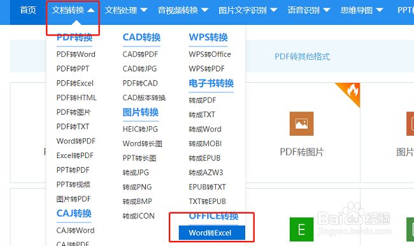
Task: Open WPS转PDF converter
Action: 206,69
